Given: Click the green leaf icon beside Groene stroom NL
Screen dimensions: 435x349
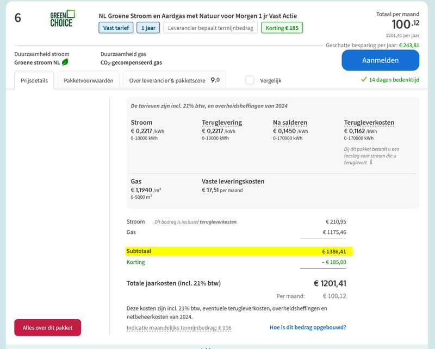Looking at the screenshot, I should pyautogui.click(x=65, y=62).
